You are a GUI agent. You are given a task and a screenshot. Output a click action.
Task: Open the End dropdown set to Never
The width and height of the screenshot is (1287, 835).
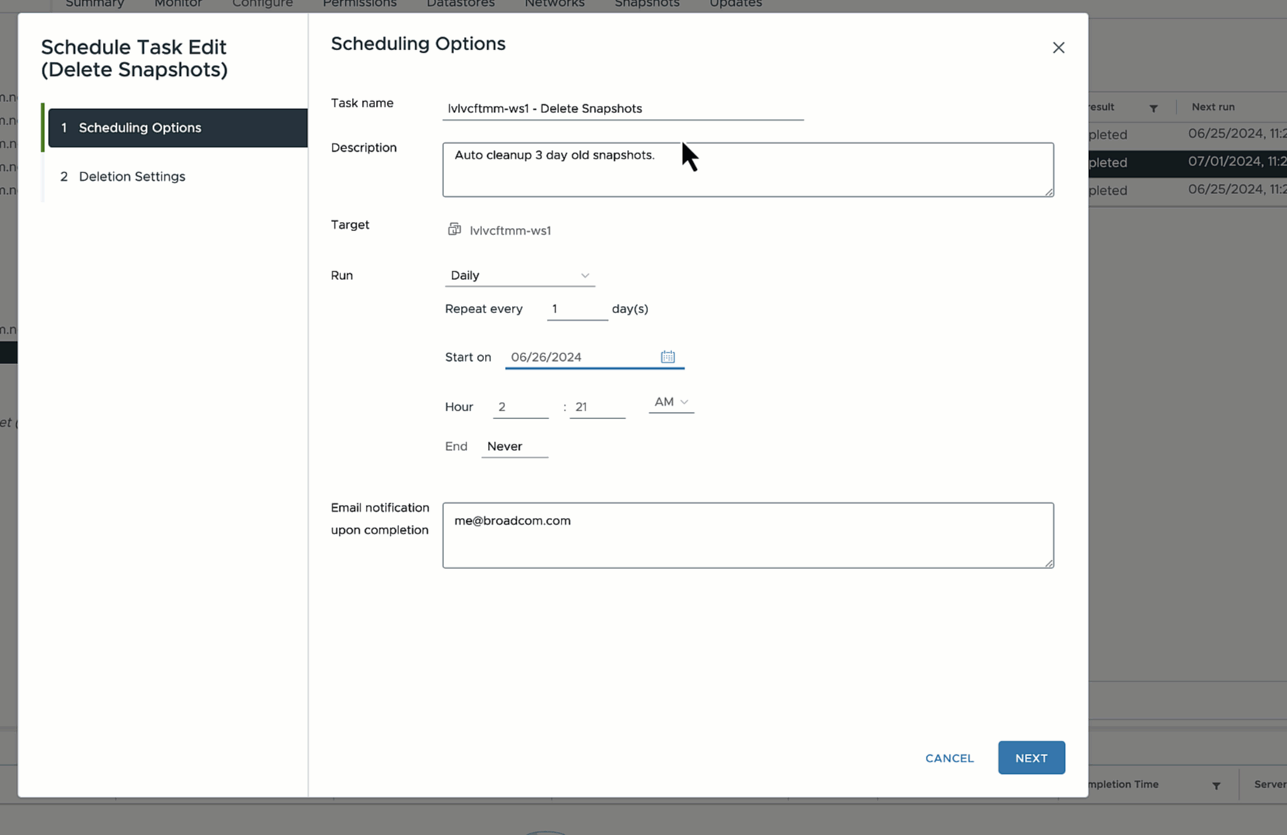click(x=514, y=446)
